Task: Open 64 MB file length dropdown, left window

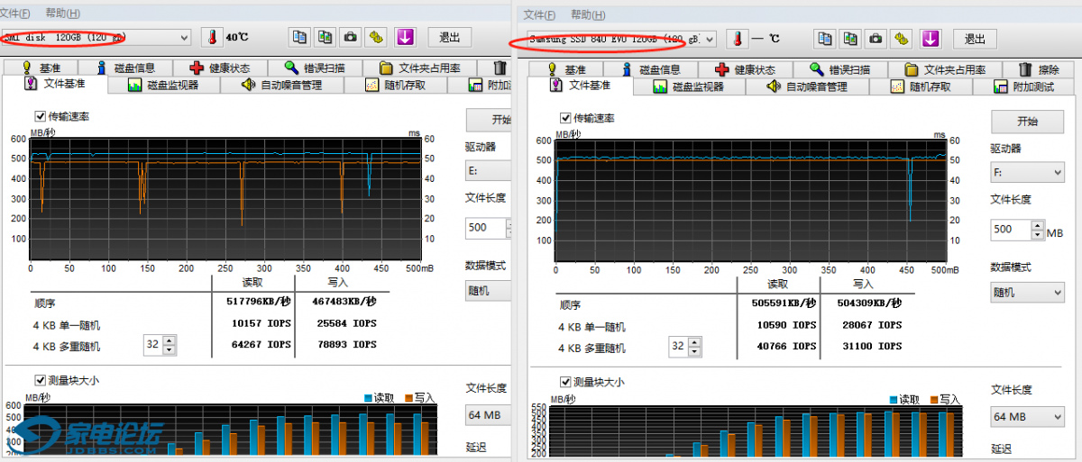Action: pyautogui.click(x=488, y=414)
